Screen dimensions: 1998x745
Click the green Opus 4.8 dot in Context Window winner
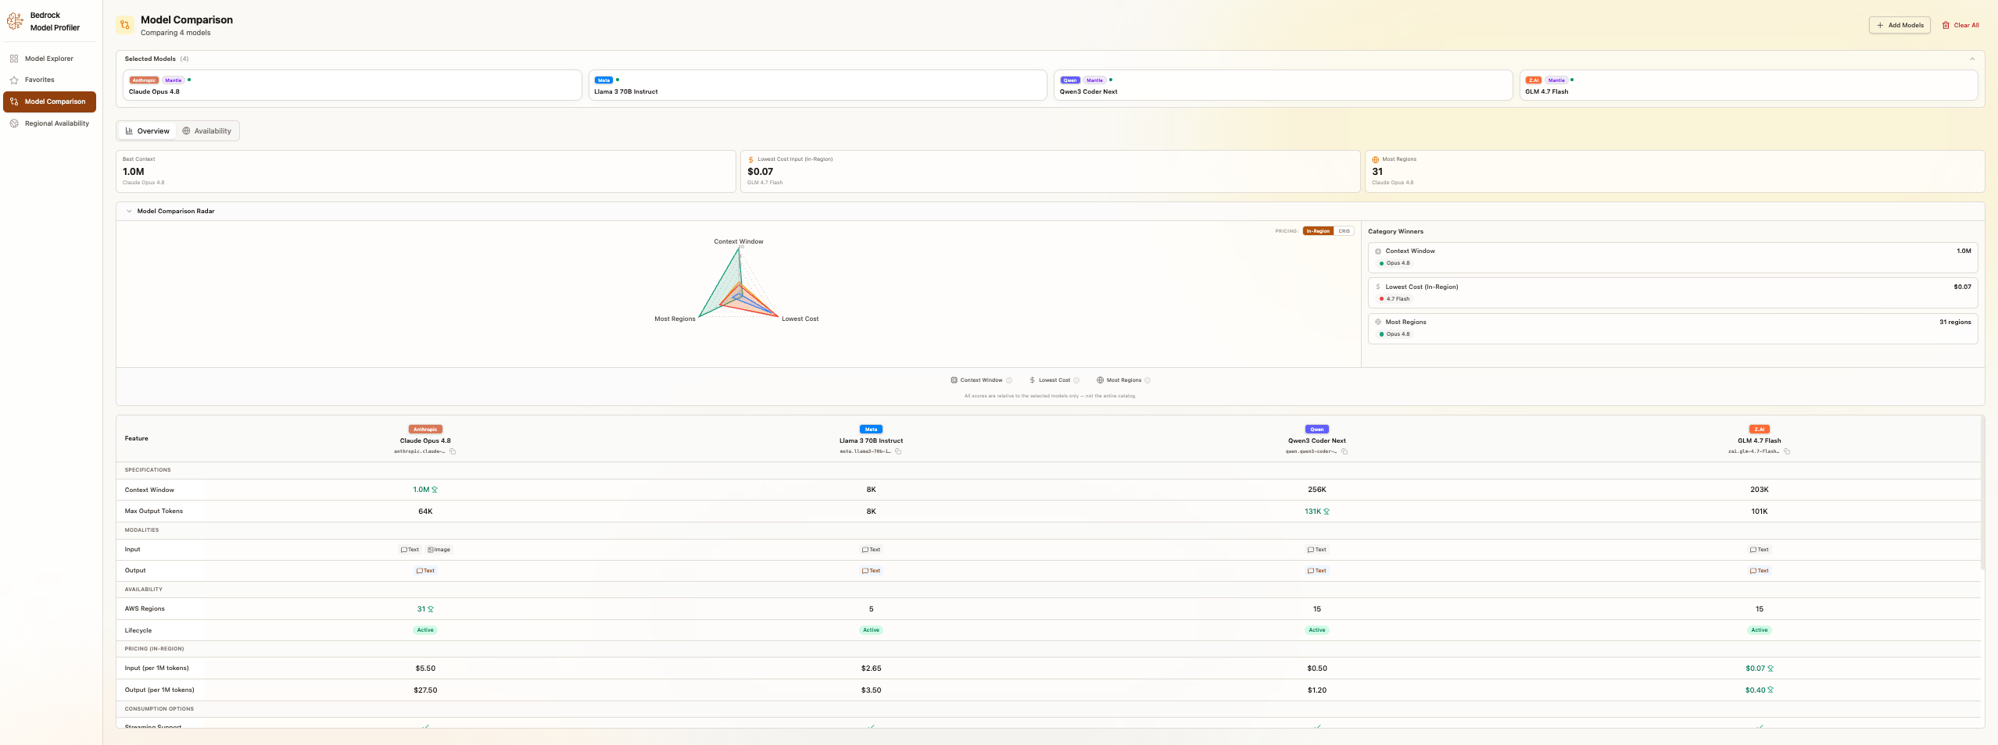(x=1381, y=264)
